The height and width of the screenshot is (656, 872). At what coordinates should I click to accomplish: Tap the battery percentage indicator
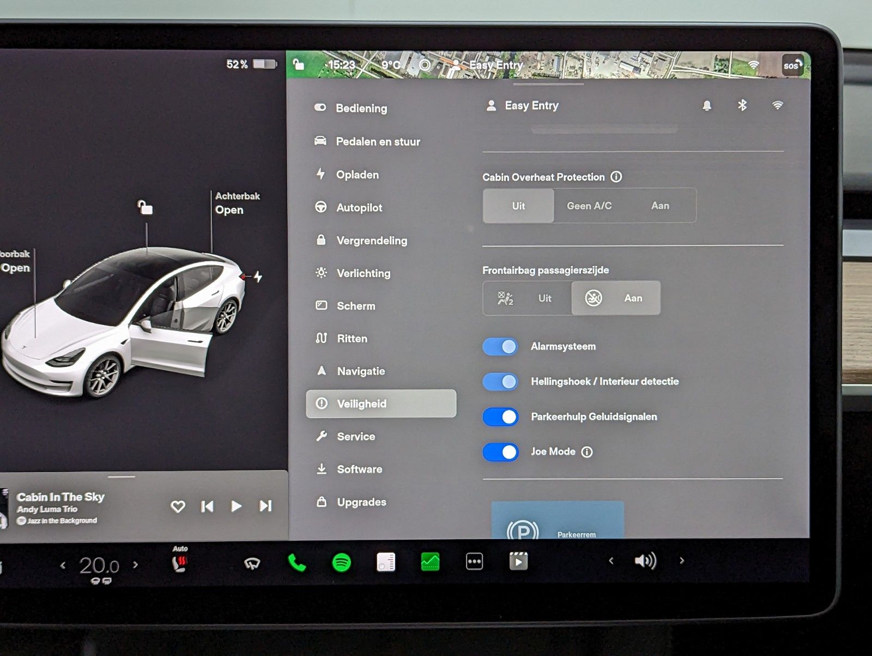(x=251, y=64)
